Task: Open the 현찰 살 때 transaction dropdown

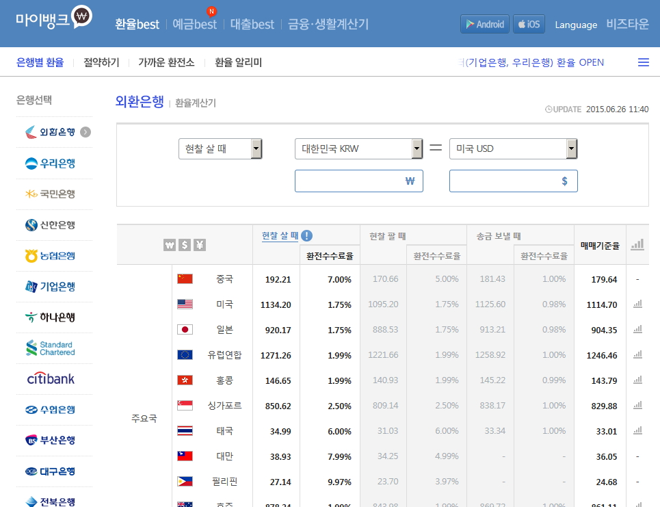Action: (x=220, y=148)
